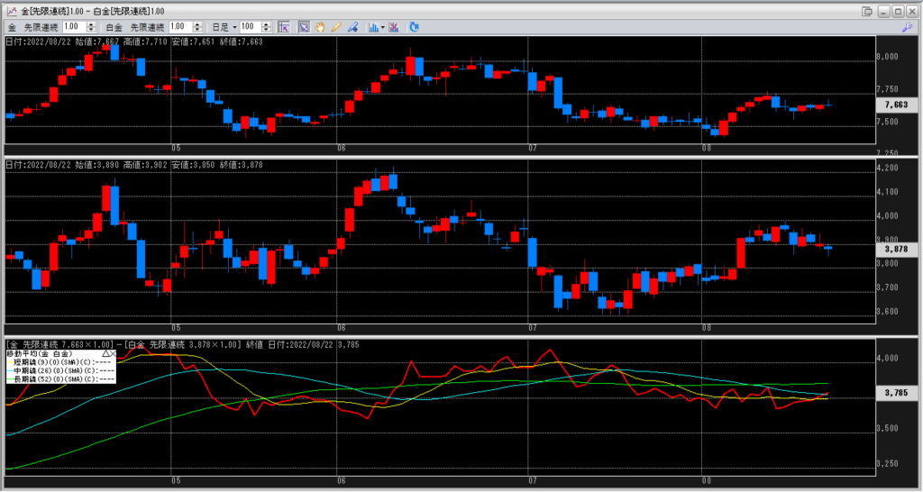Select the arrow pointer cursor tool
Viewport: 923px width, 492px height.
[305, 27]
